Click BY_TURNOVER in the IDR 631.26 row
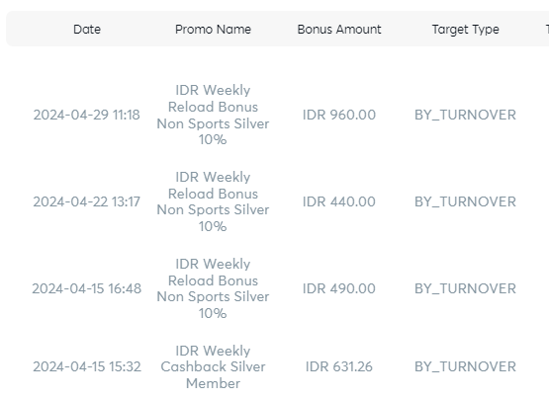The image size is (549, 399). tap(465, 366)
